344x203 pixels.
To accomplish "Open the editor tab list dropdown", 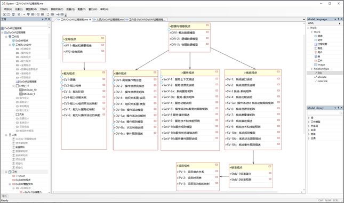I will coord(304,20).
